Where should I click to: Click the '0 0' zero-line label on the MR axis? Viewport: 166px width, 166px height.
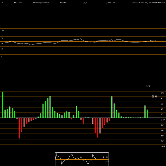(163, 120)
